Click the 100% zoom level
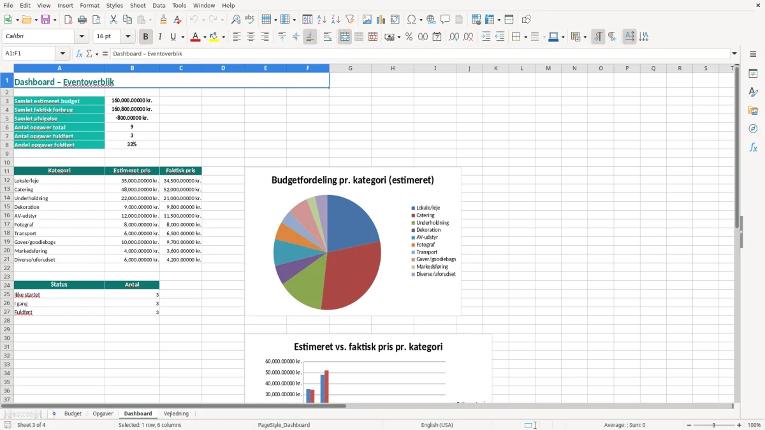This screenshot has height=430, width=765. tap(754, 425)
